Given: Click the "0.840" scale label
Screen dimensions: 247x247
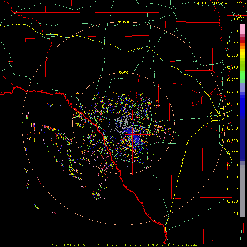Looking at the screenshot, I should coord(232,68).
